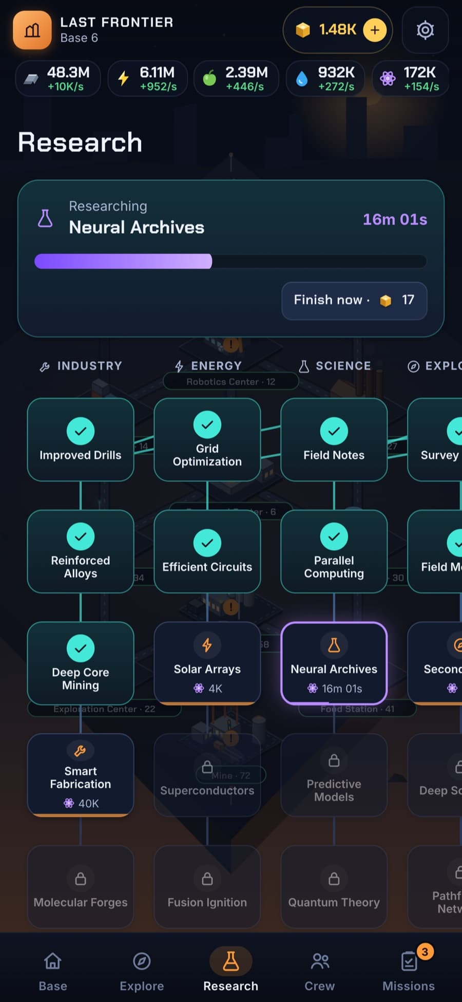Tap the purple atom science icon
Image resolution: width=462 pixels, height=1002 pixels.
(x=388, y=79)
